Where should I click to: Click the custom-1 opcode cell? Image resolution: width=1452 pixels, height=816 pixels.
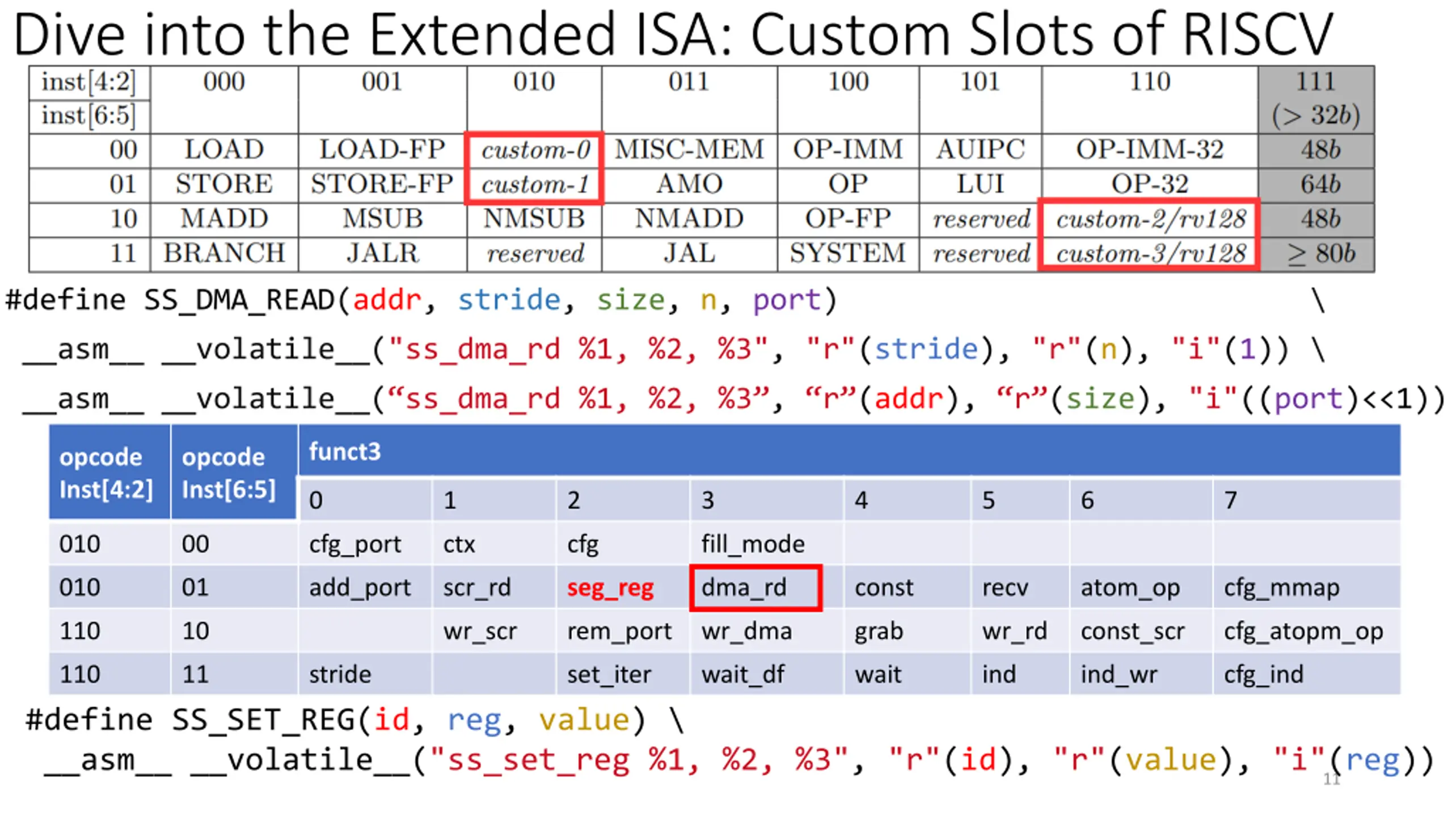[534, 185]
